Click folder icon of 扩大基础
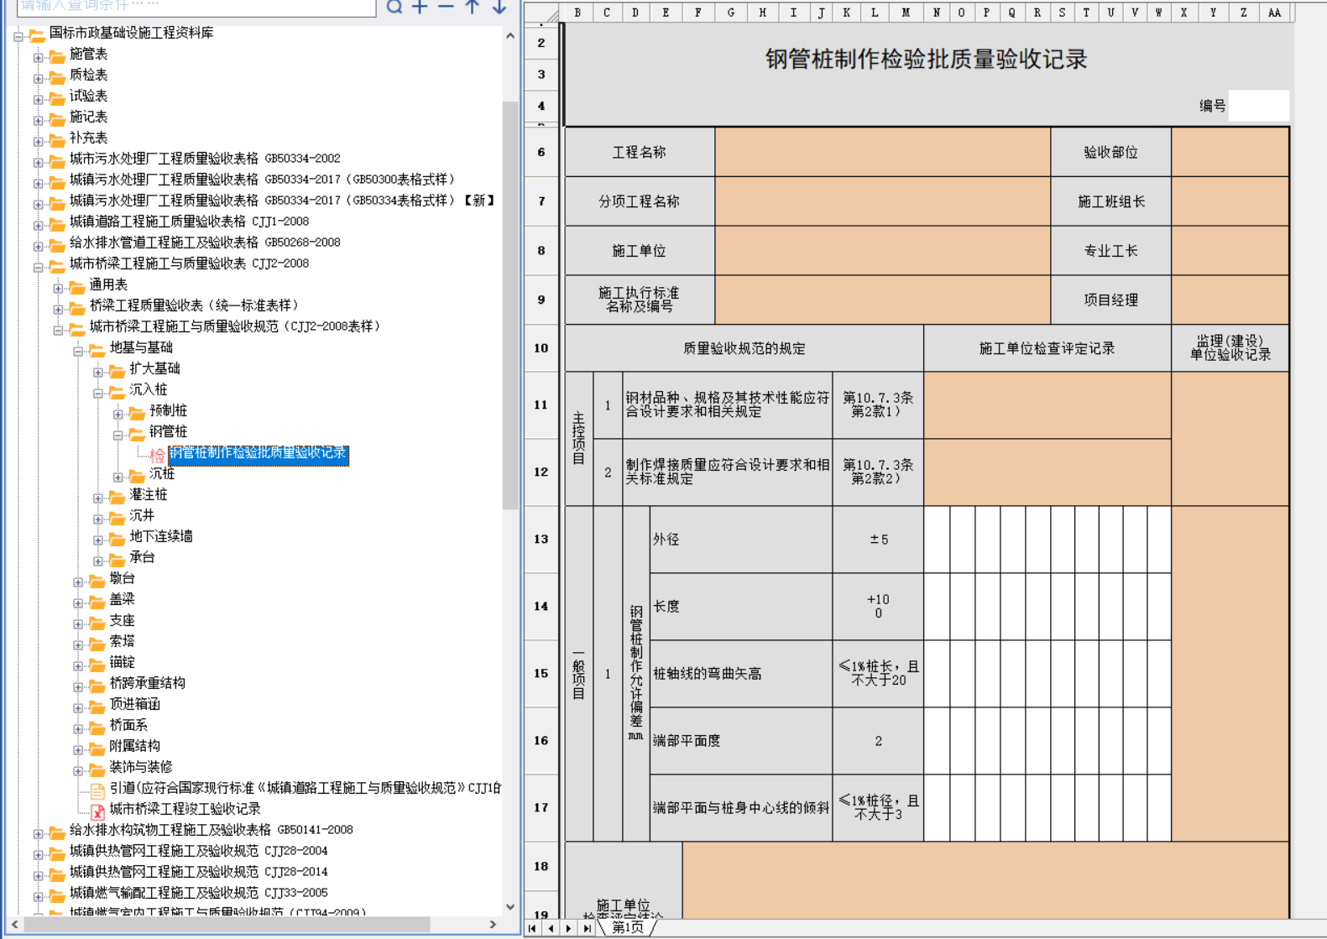The image size is (1327, 939). click(118, 371)
